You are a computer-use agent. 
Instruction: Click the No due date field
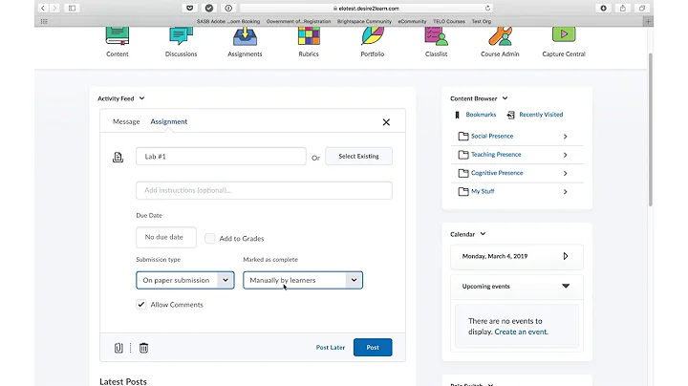(x=166, y=237)
